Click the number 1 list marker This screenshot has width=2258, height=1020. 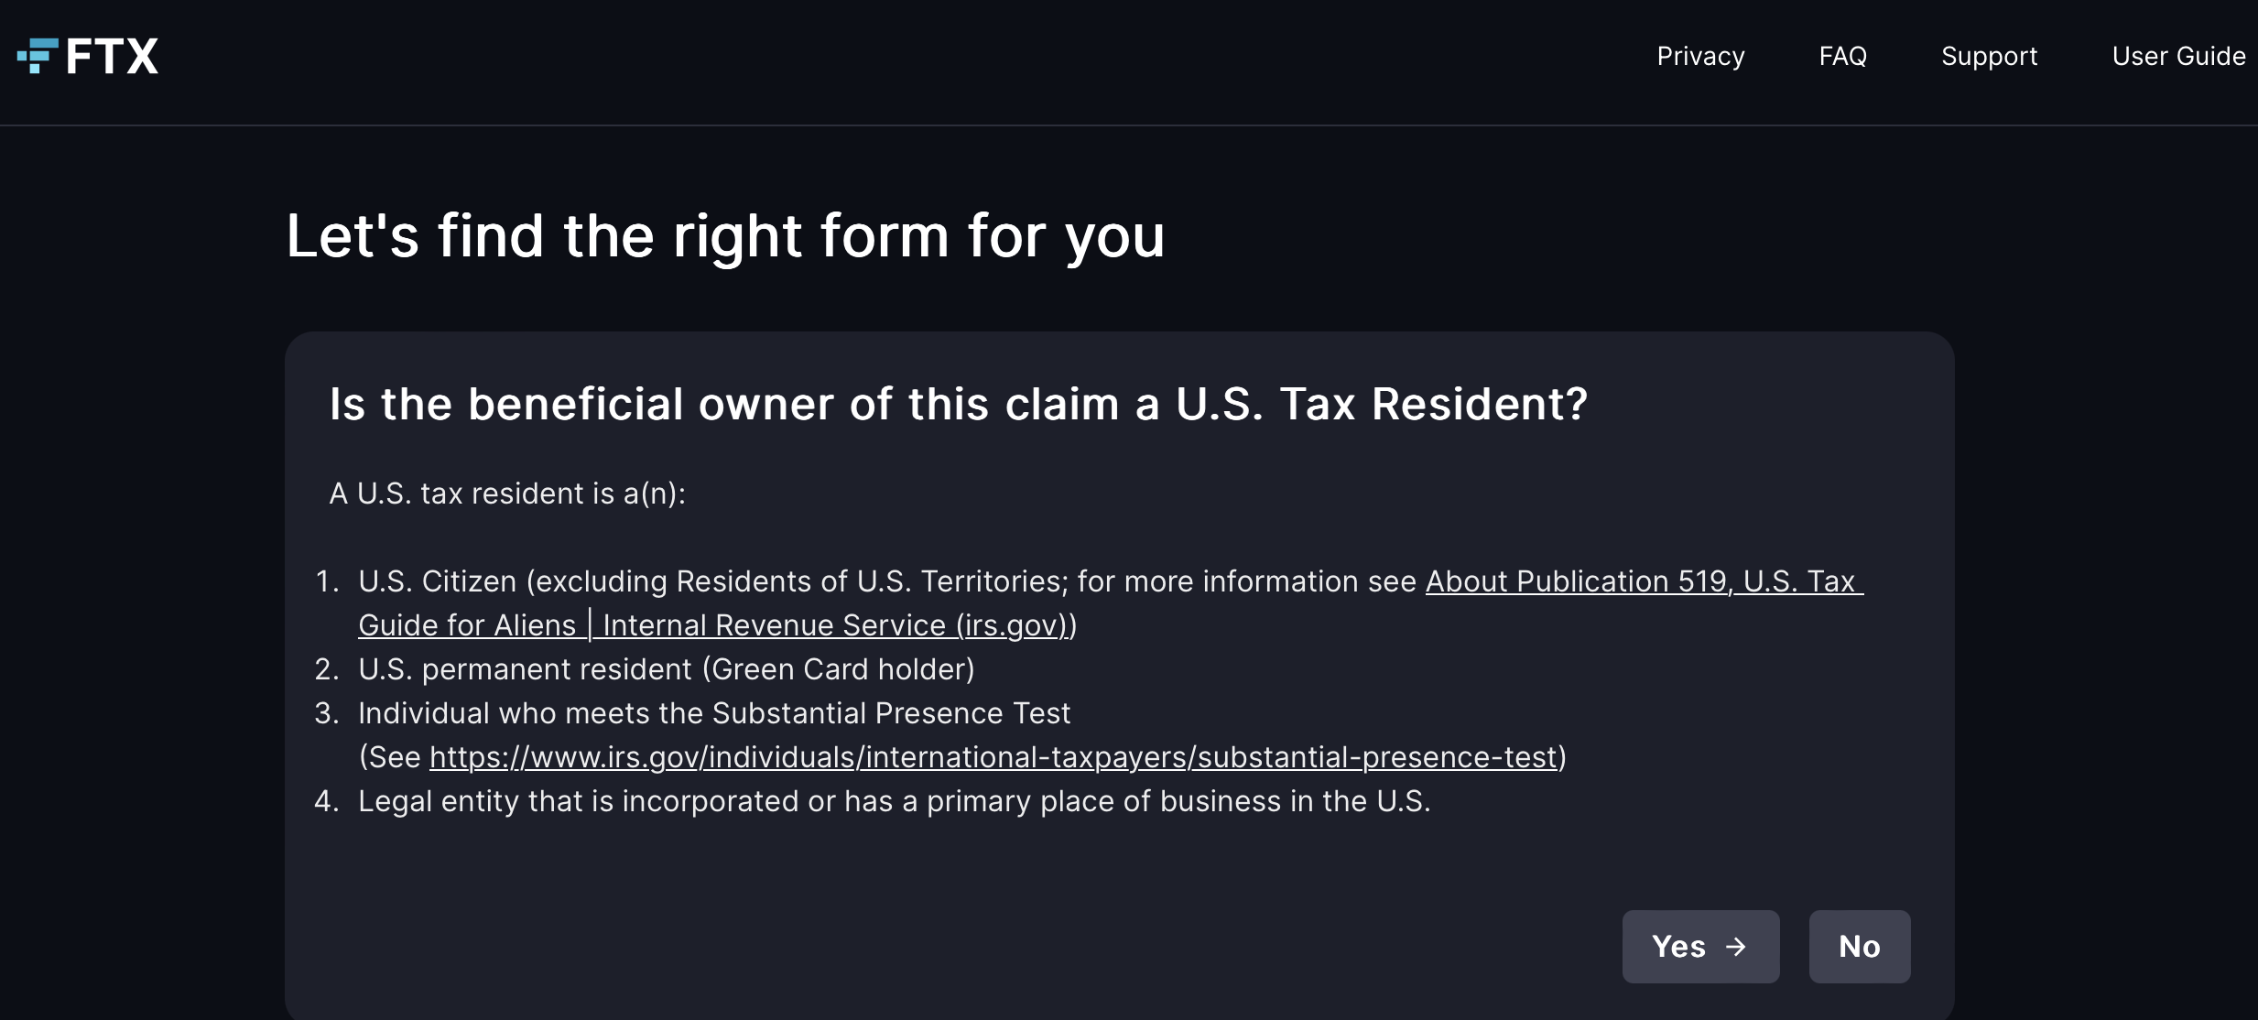[x=326, y=581]
